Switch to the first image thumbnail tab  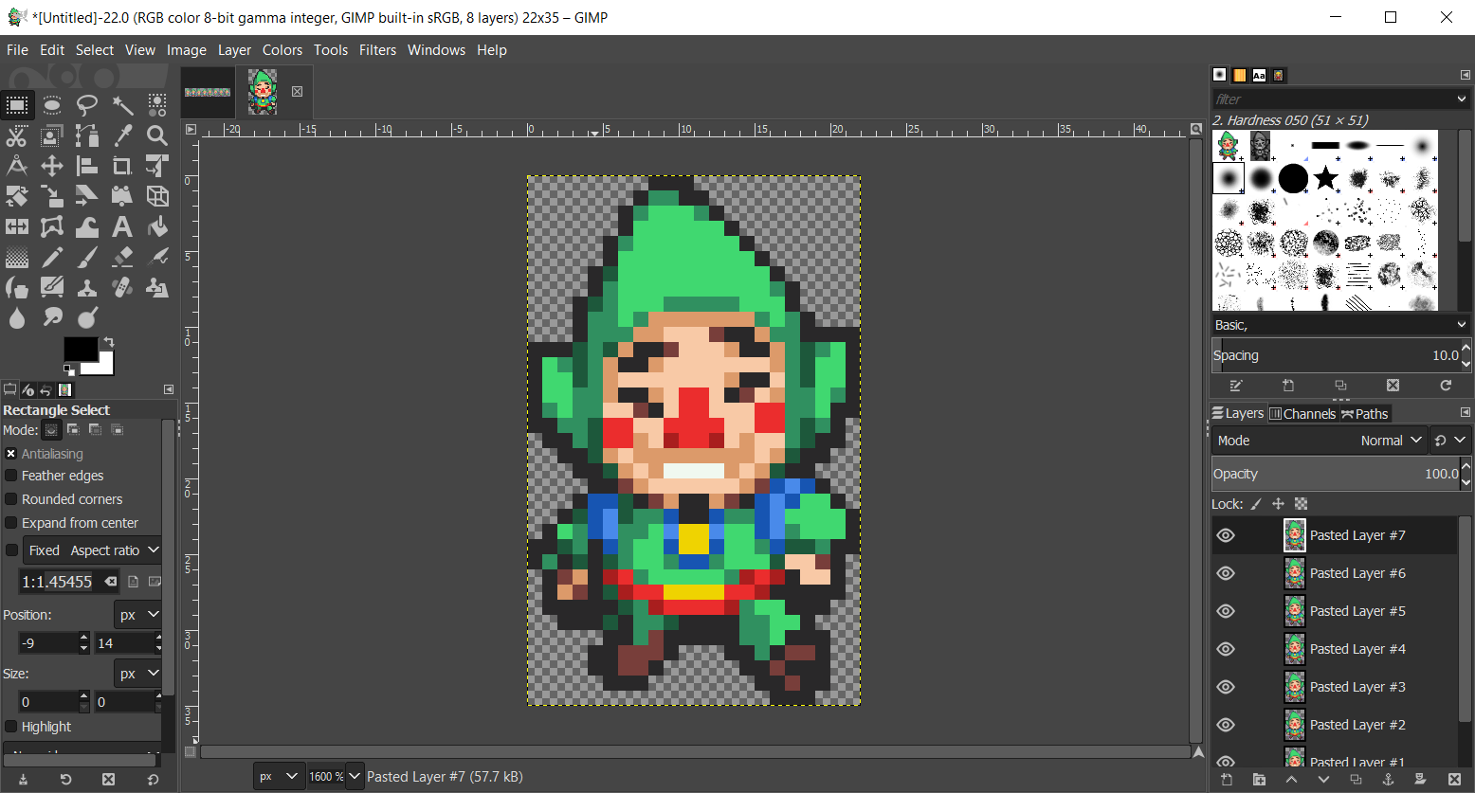208,92
